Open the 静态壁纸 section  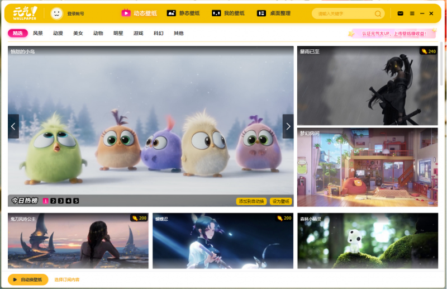183,13
